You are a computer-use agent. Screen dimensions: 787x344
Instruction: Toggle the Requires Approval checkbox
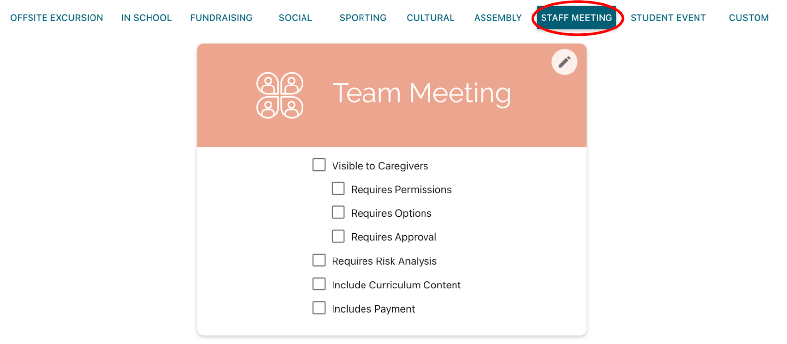click(338, 236)
